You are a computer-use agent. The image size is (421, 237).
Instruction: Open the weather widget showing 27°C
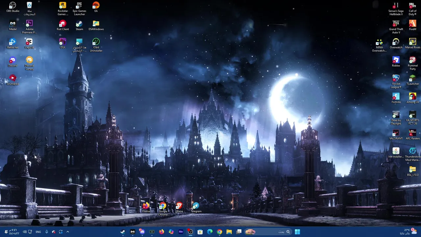coord(408,232)
